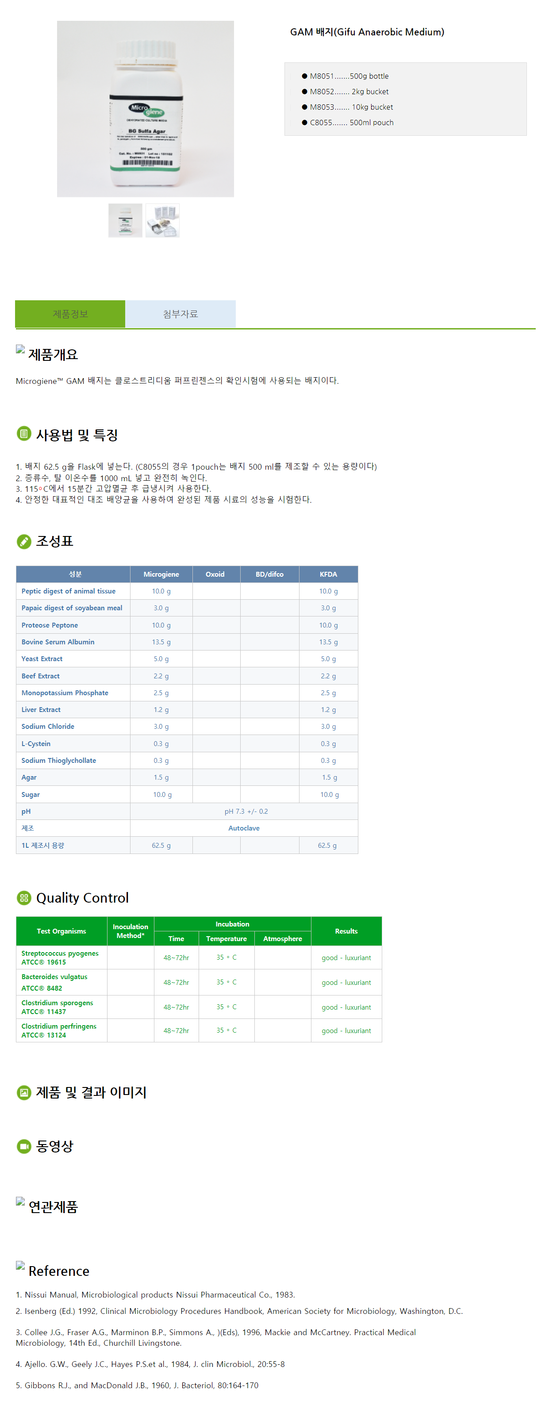Click the Agar ingredient name
This screenshot has height=1405, width=549.
click(x=29, y=777)
